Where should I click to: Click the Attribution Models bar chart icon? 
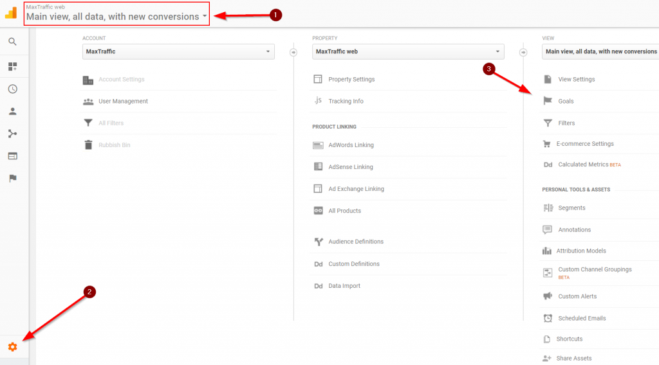(546, 251)
